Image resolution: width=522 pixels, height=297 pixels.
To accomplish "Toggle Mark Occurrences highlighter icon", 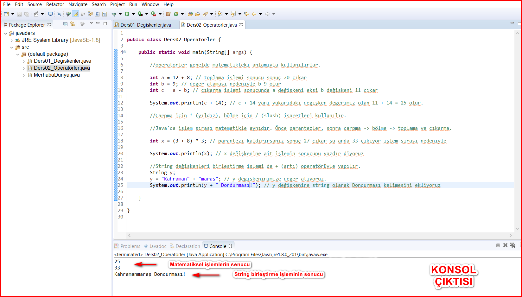I will point(76,14).
